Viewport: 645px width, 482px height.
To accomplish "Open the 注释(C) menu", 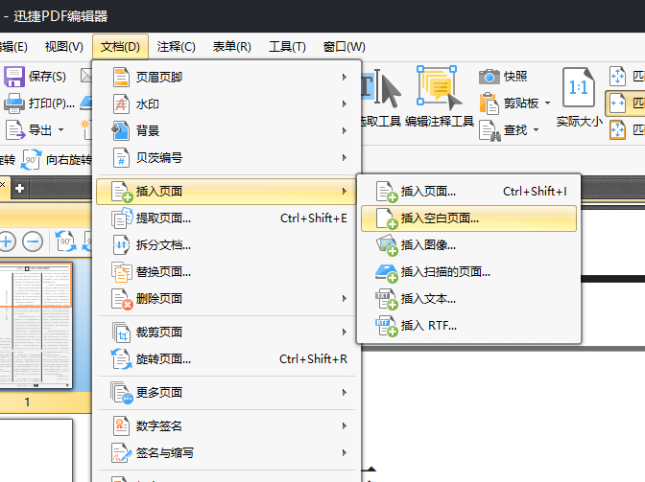I will click(176, 47).
